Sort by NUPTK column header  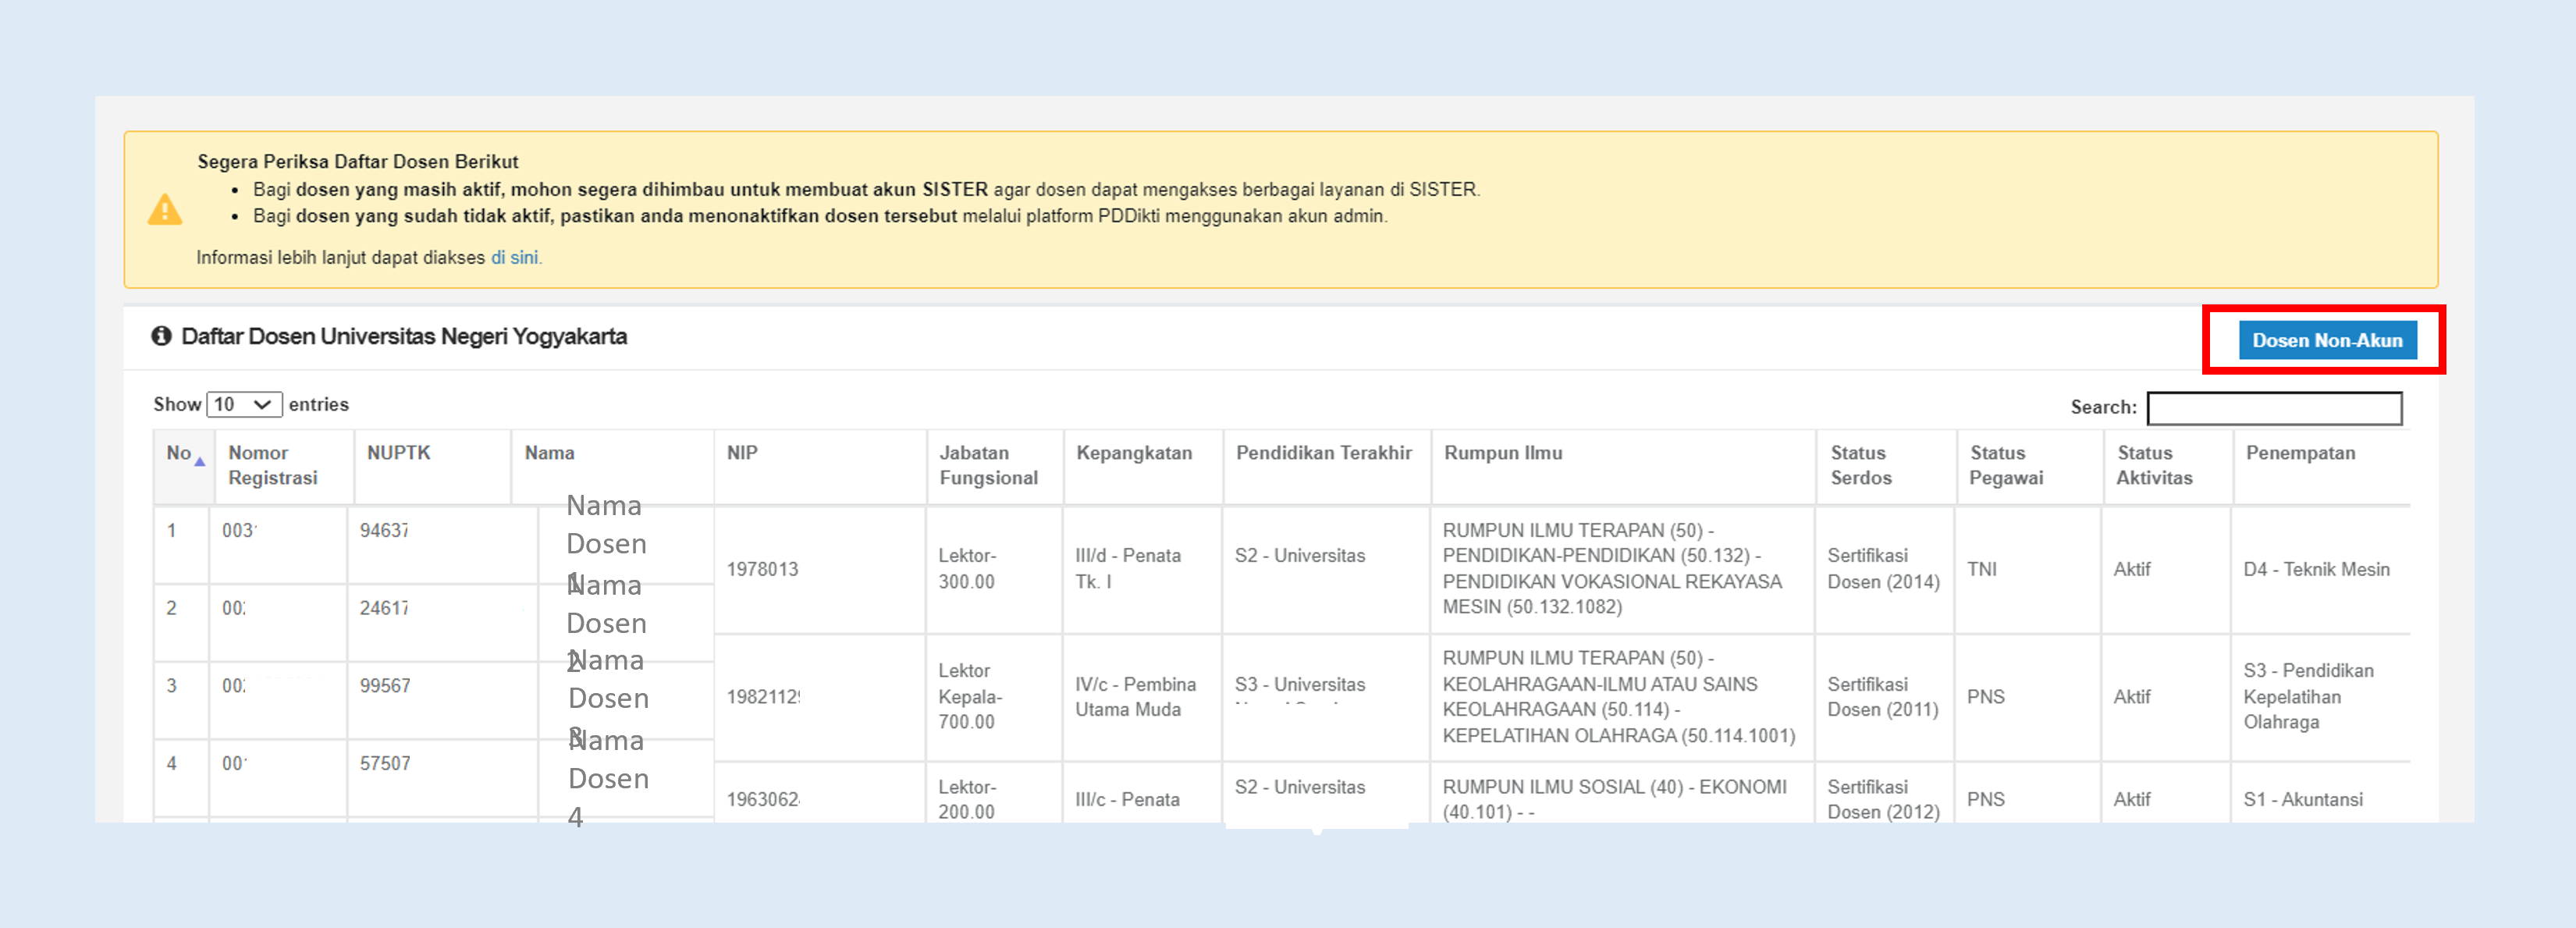[432, 466]
